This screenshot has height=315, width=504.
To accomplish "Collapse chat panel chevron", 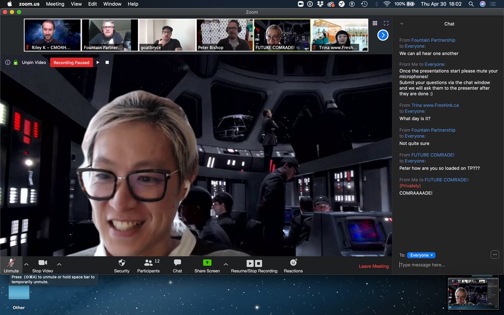I will point(402,24).
